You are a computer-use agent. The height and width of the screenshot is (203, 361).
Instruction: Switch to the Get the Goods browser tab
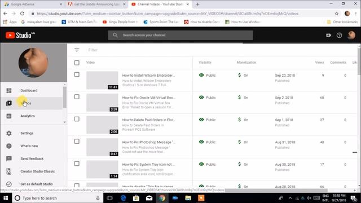tap(96, 4)
